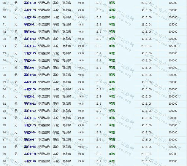
Task: Click the unit price 2510.04 in row 74
Action: [146, 46]
